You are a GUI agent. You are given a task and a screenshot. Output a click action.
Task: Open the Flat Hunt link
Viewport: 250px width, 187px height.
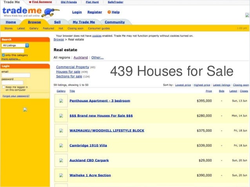click(x=92, y=2)
